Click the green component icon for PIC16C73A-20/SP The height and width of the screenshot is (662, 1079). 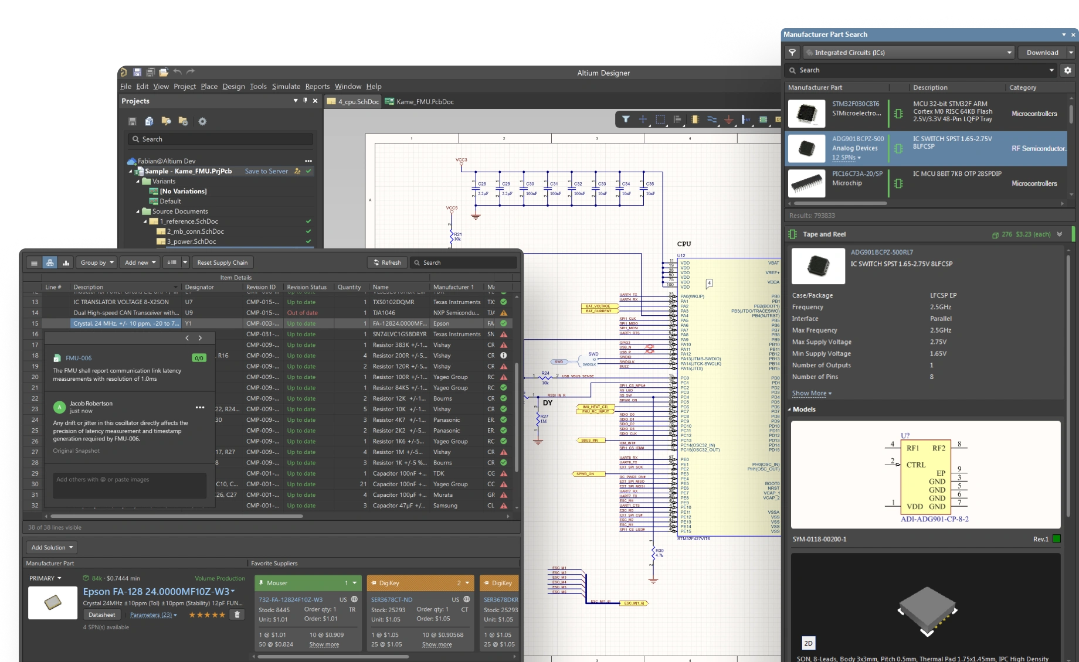898,183
